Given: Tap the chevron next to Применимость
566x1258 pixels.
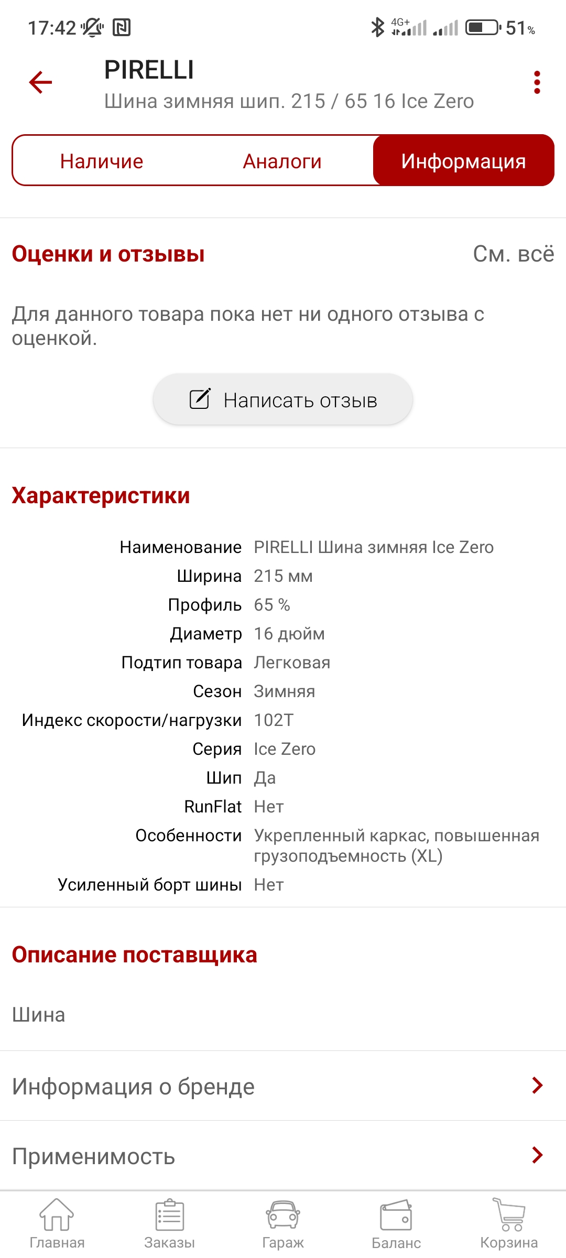Looking at the screenshot, I should (537, 1155).
